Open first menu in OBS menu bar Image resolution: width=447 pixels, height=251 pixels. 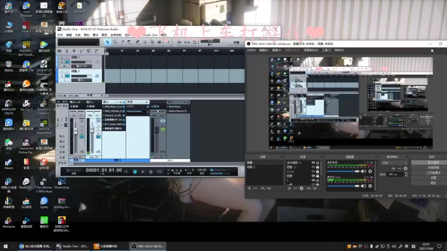click(251, 50)
